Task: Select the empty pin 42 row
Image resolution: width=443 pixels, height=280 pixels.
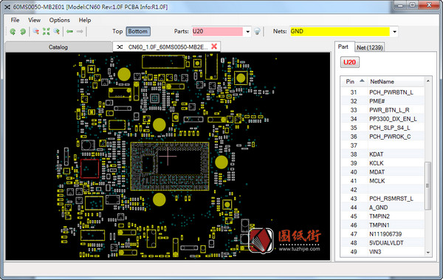Action: tap(382, 190)
